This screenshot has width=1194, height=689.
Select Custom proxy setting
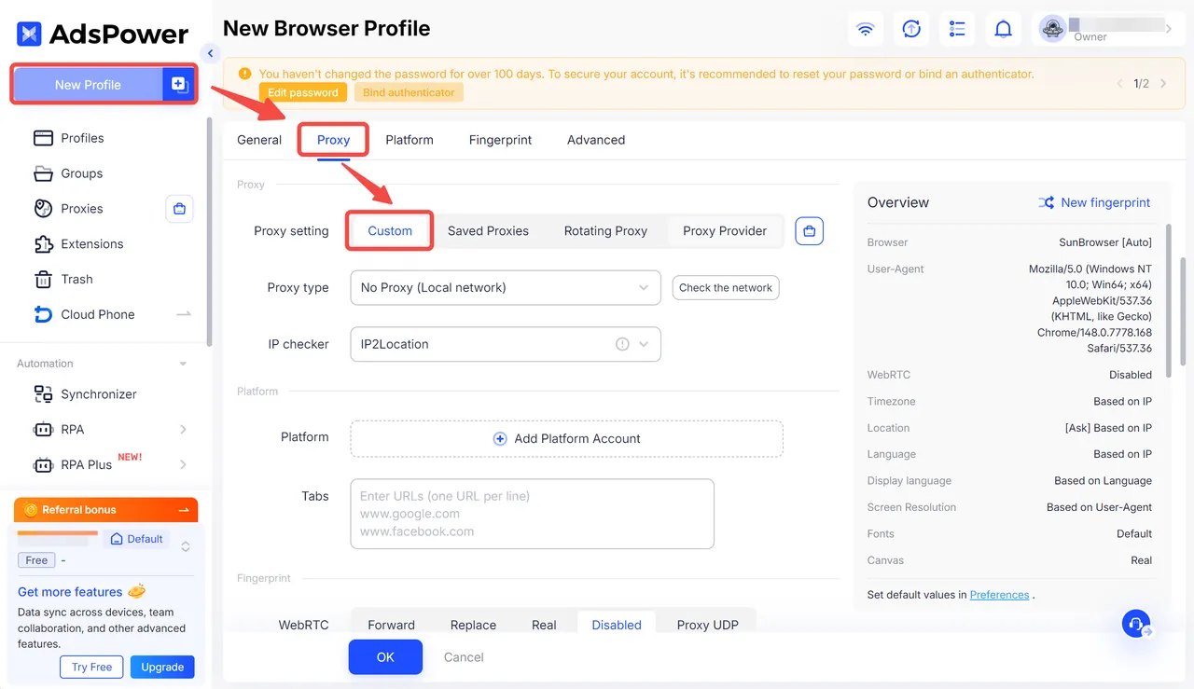[390, 230]
